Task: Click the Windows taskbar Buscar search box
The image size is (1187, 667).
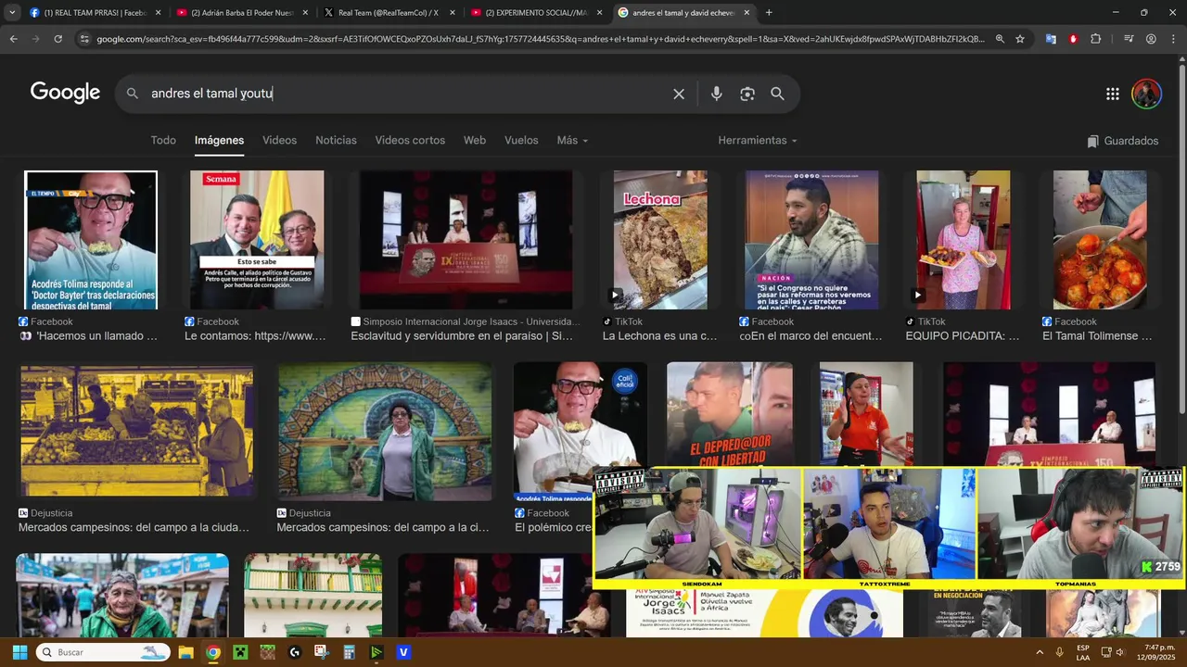Action: coord(103,652)
